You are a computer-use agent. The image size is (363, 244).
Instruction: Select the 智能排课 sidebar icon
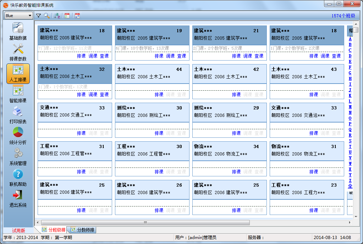click(18, 91)
